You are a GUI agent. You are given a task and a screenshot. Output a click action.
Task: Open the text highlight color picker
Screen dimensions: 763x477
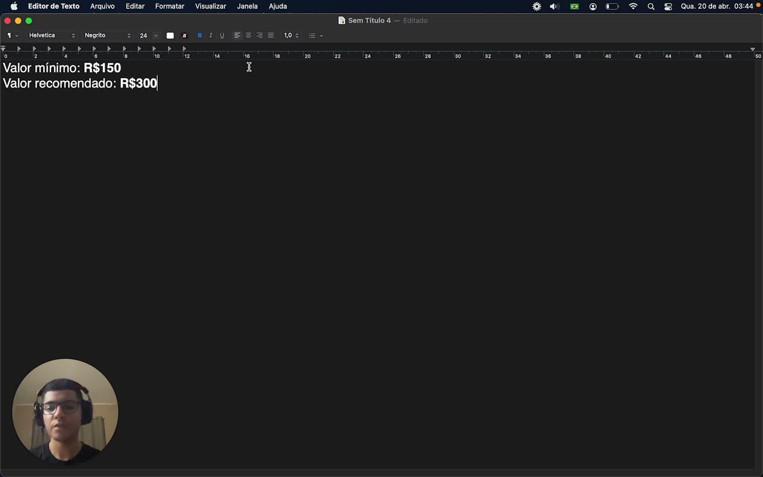185,35
